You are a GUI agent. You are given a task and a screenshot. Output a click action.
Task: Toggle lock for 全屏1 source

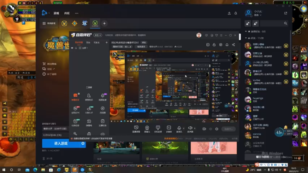pos(76,48)
